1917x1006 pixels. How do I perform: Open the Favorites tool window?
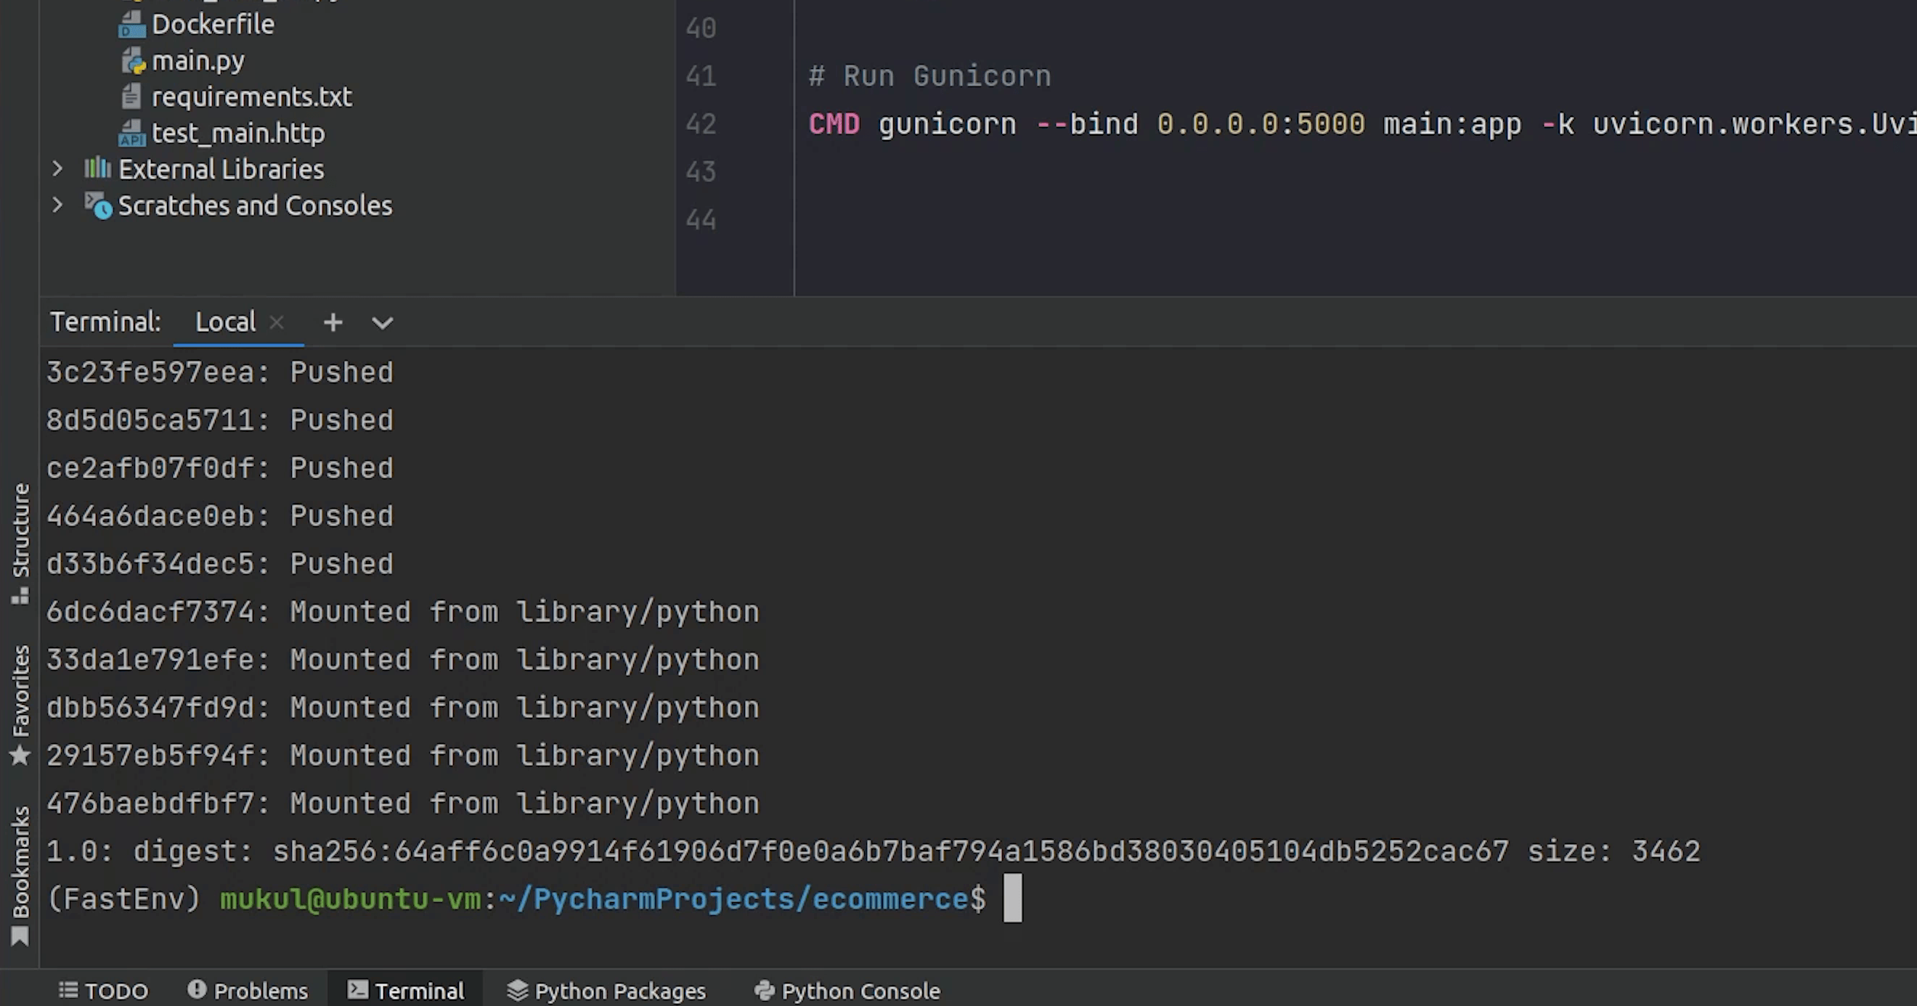[20, 703]
